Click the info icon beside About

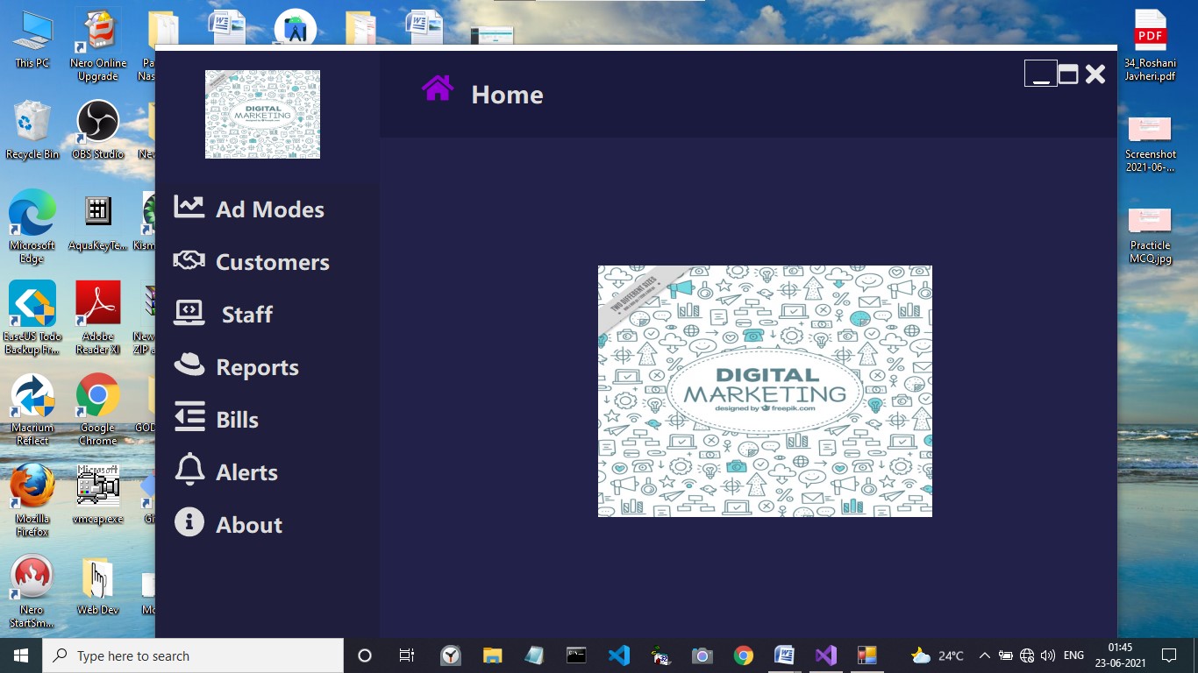[x=189, y=522]
